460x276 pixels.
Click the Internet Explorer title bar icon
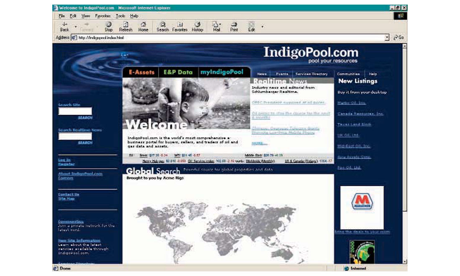click(x=56, y=8)
